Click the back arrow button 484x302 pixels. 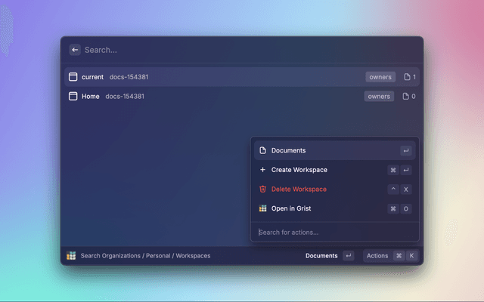tap(75, 50)
